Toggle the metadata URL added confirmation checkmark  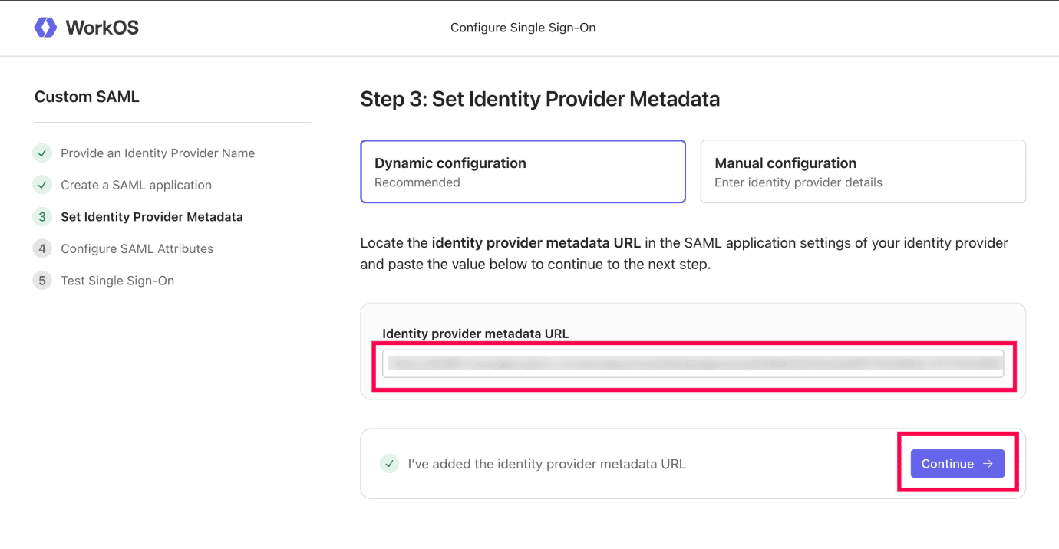pos(390,464)
